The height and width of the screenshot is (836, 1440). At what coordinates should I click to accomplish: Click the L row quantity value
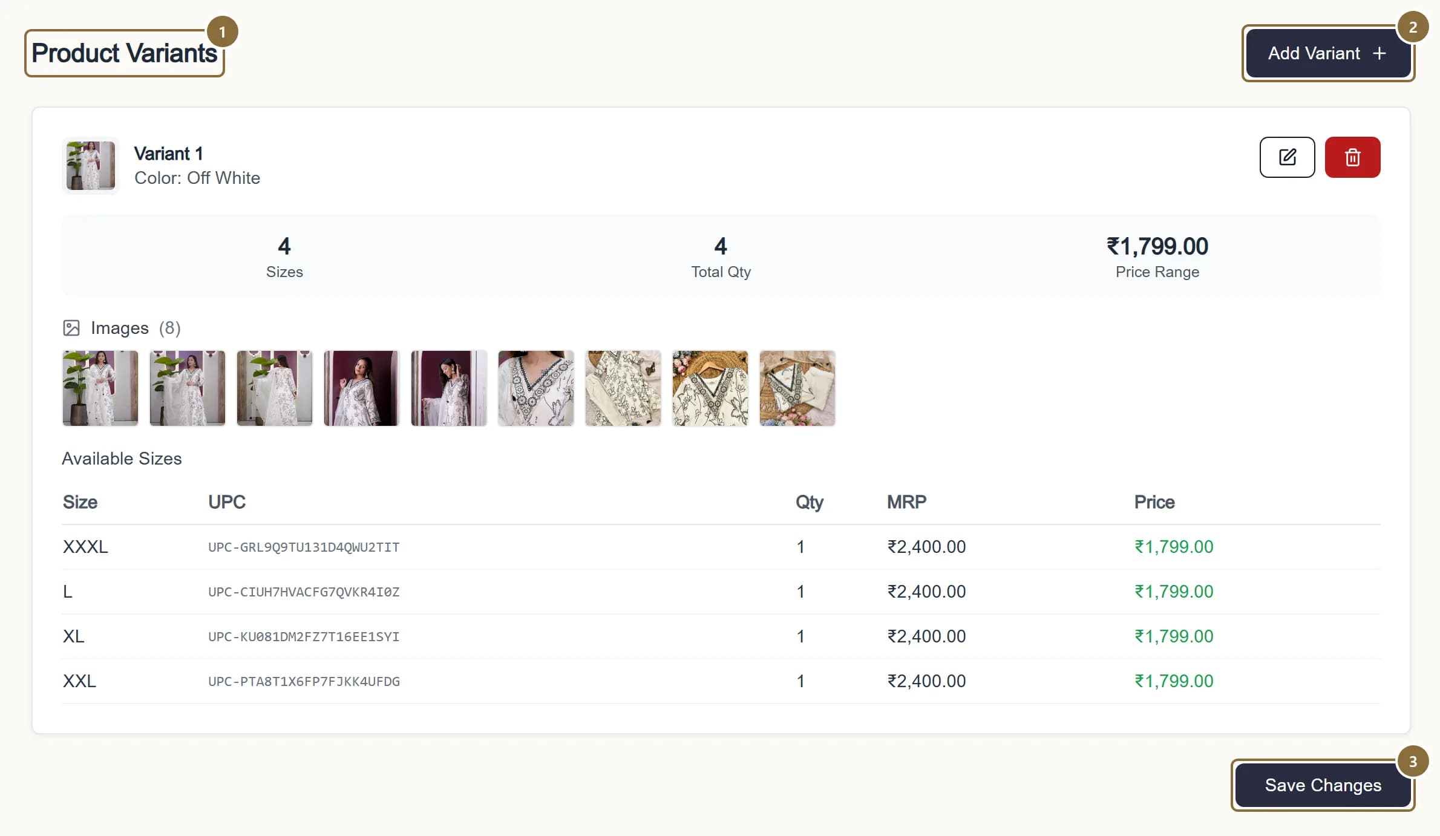click(x=800, y=592)
